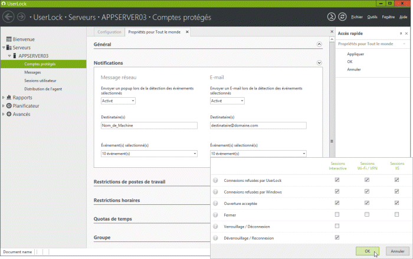
Task: Click the Serveurs icon in tree
Action: 9,48
